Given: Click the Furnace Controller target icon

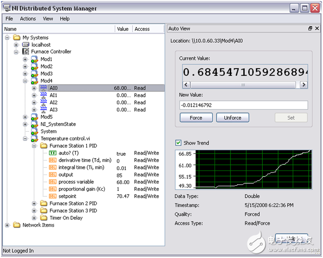Looking at the screenshot, I should [26, 52].
